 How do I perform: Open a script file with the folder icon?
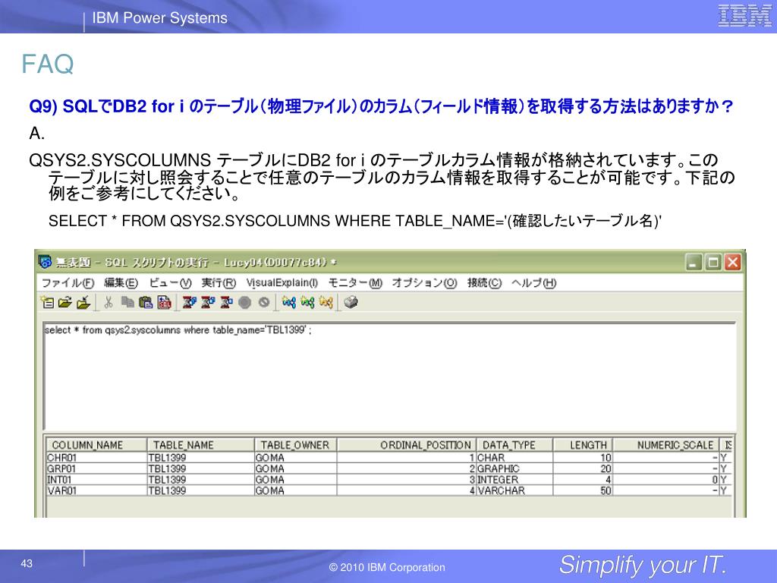(x=65, y=302)
